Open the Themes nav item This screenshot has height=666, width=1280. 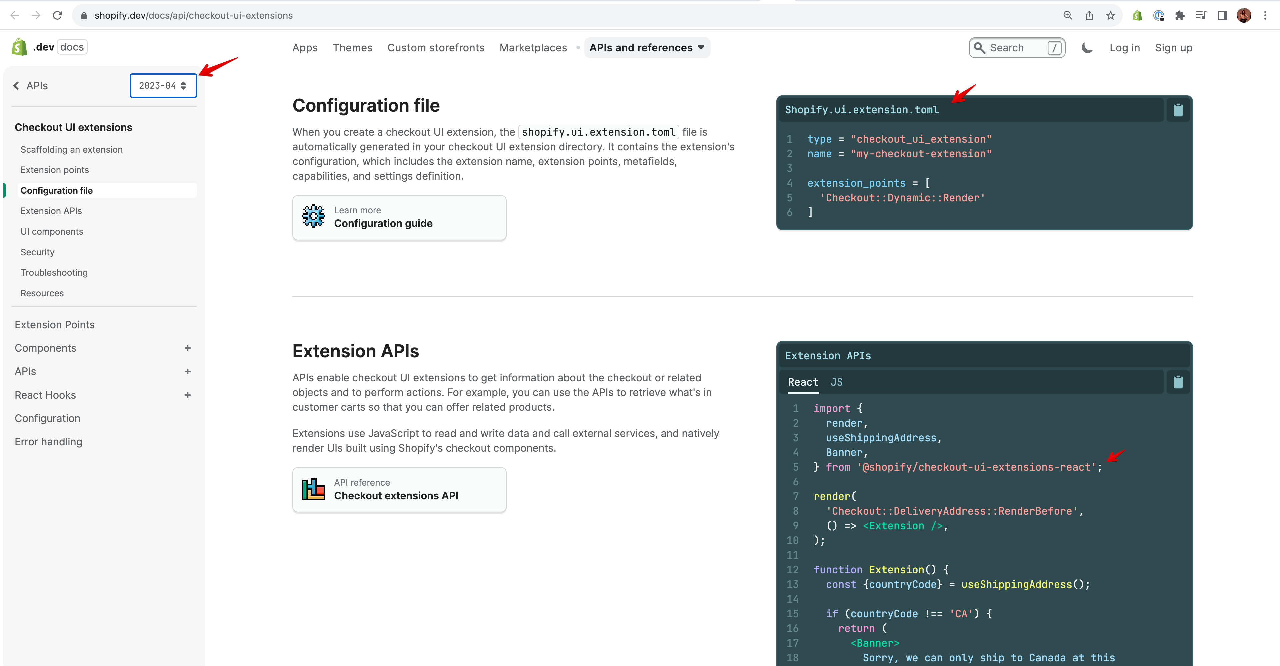point(353,48)
